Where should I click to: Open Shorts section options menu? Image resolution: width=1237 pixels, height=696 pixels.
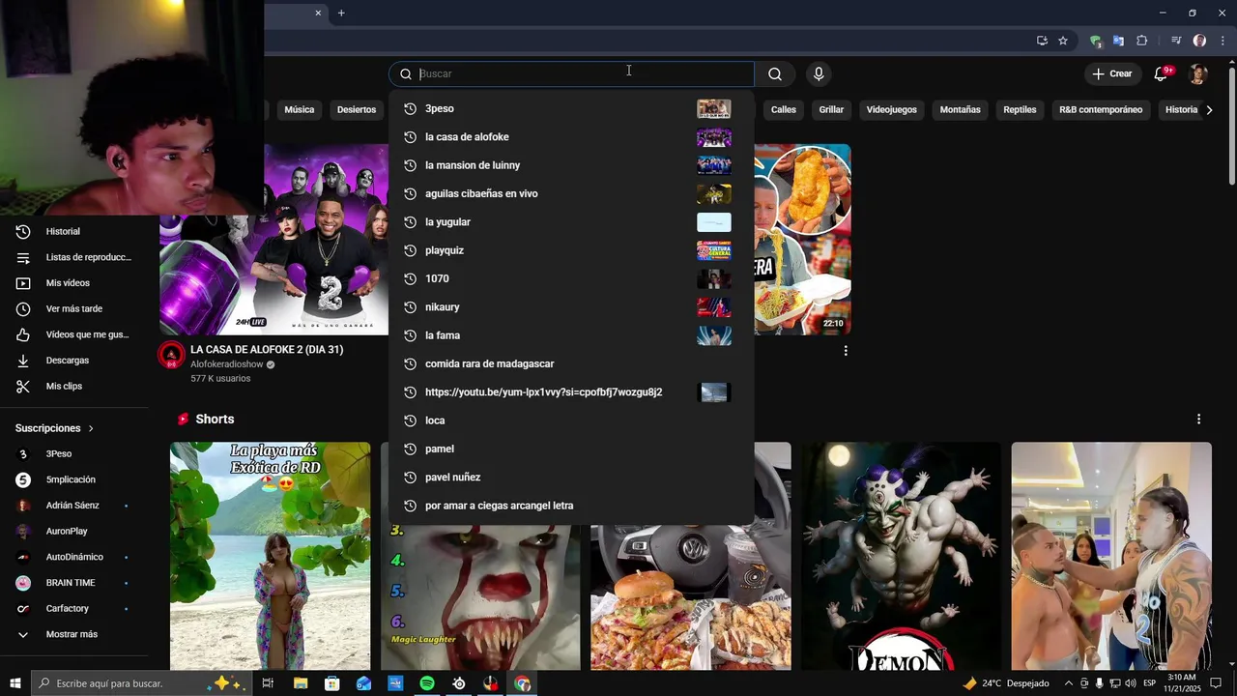[1198, 420]
